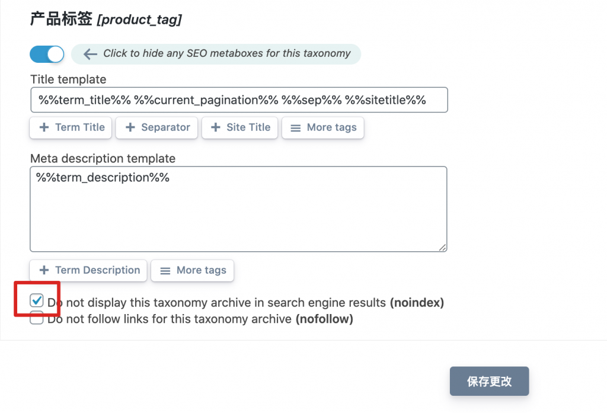Insert the Separator tag
The height and width of the screenshot is (413, 607).
click(x=156, y=127)
